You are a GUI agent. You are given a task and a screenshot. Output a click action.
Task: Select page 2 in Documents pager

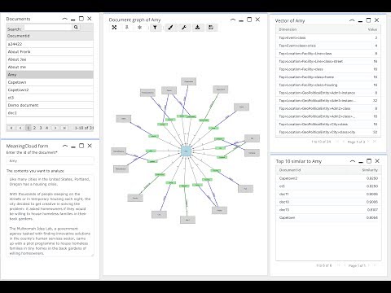pos(34,128)
